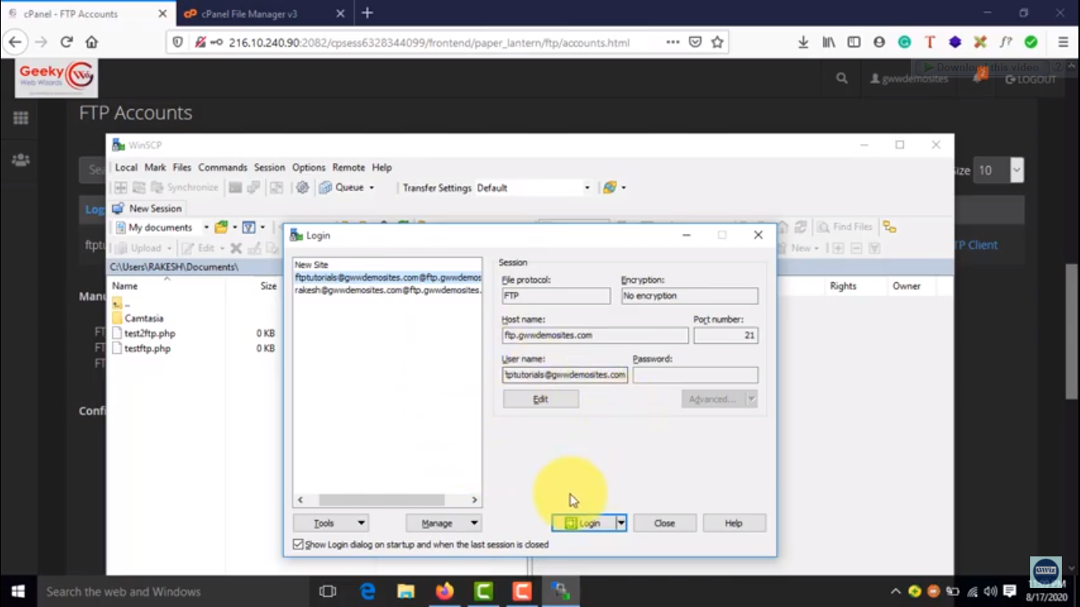This screenshot has width=1080, height=607.
Task: Click the Windows Start button
Action: coord(17,591)
